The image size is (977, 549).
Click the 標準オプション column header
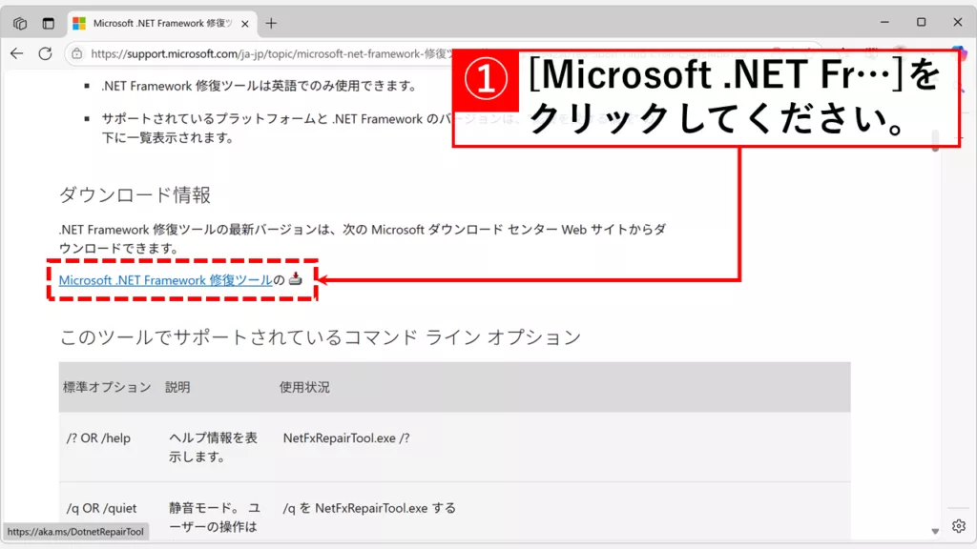pyautogui.click(x=107, y=387)
